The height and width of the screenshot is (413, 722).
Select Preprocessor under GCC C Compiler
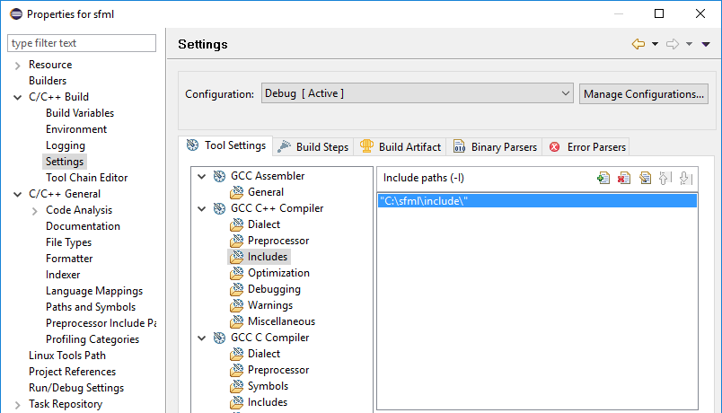pyautogui.click(x=278, y=370)
